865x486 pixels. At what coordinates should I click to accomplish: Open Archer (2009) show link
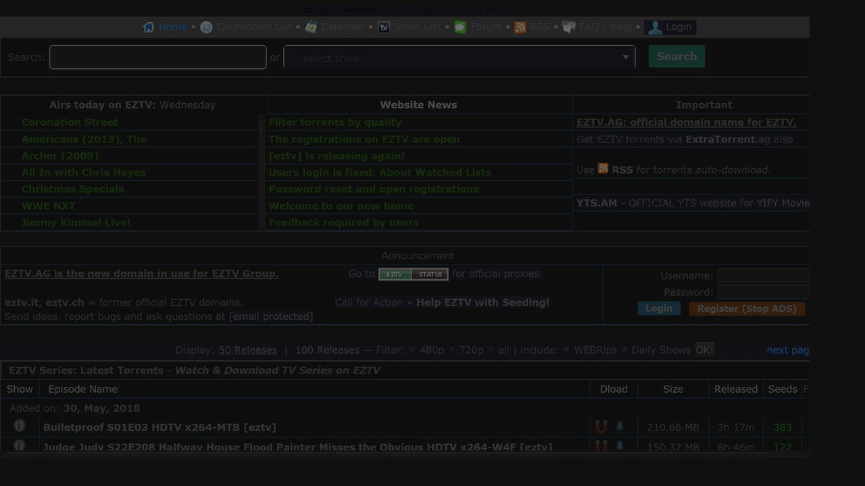(x=60, y=156)
